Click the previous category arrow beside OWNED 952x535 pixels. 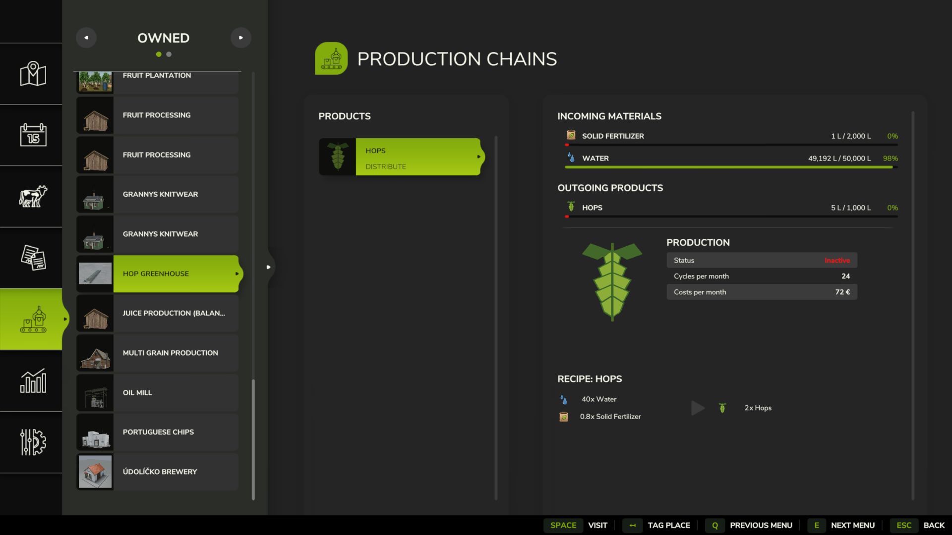click(86, 38)
